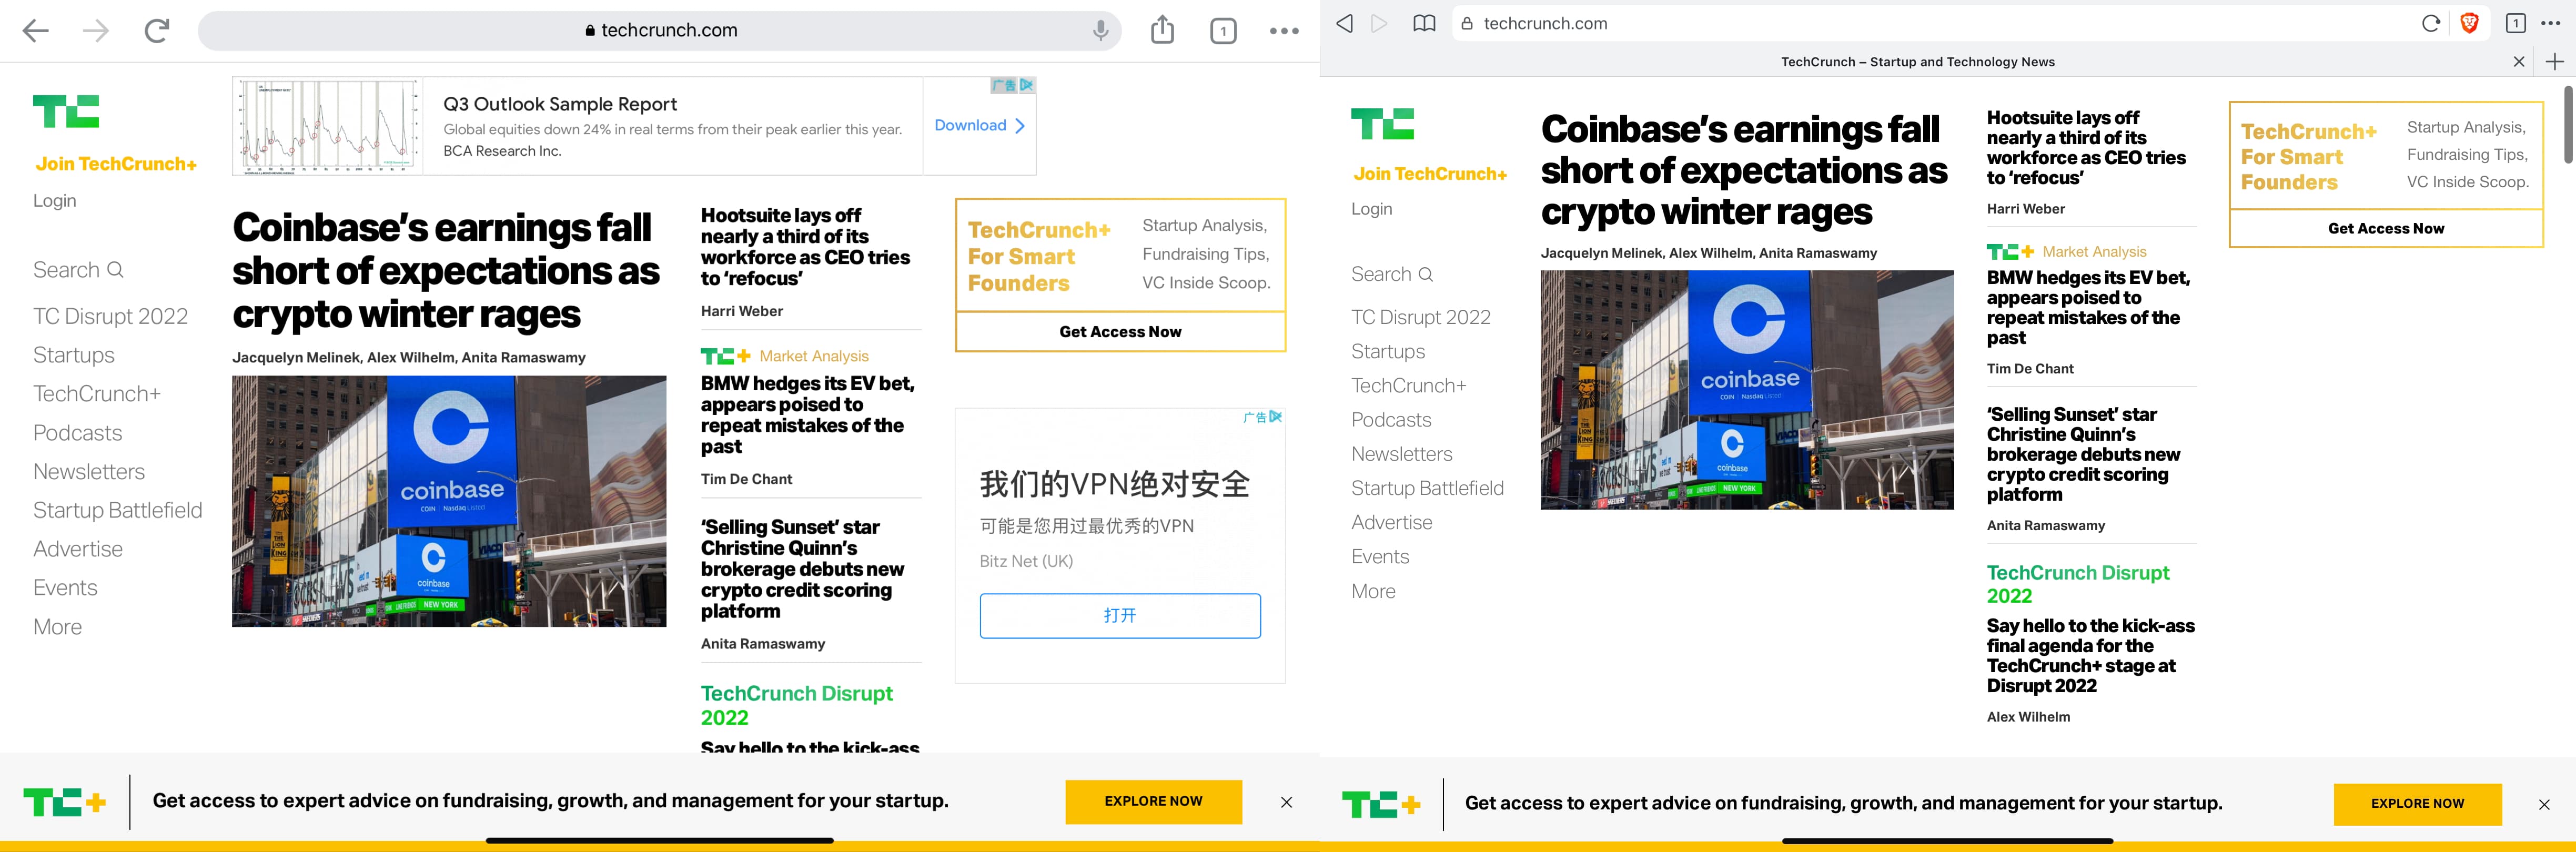The image size is (2576, 852).
Task: Go forward in the left browser
Action: (96, 31)
